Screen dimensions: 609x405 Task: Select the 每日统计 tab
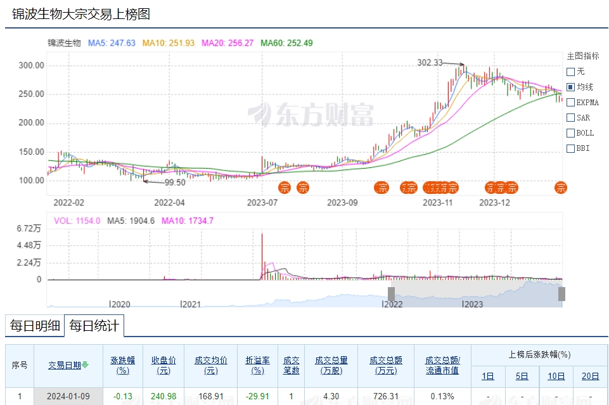point(94,326)
